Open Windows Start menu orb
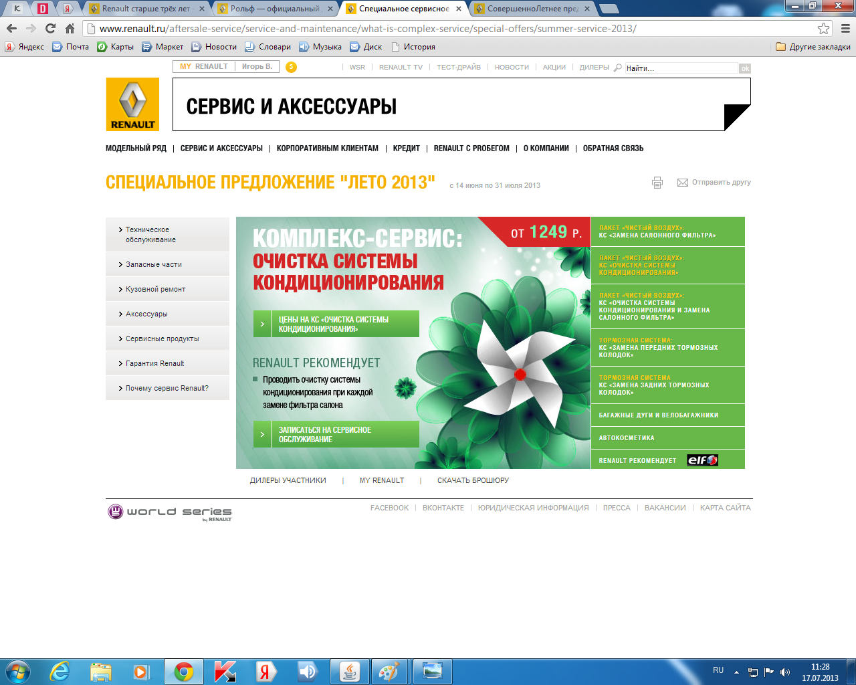856x685 pixels. 18,671
